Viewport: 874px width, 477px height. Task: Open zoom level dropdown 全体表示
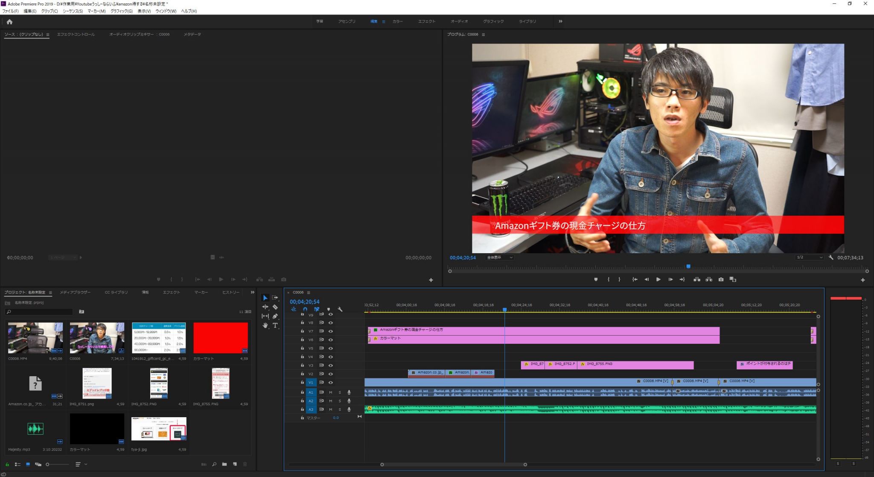(500, 258)
